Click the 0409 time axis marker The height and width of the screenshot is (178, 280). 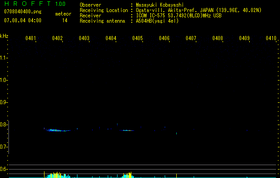(x=244, y=38)
